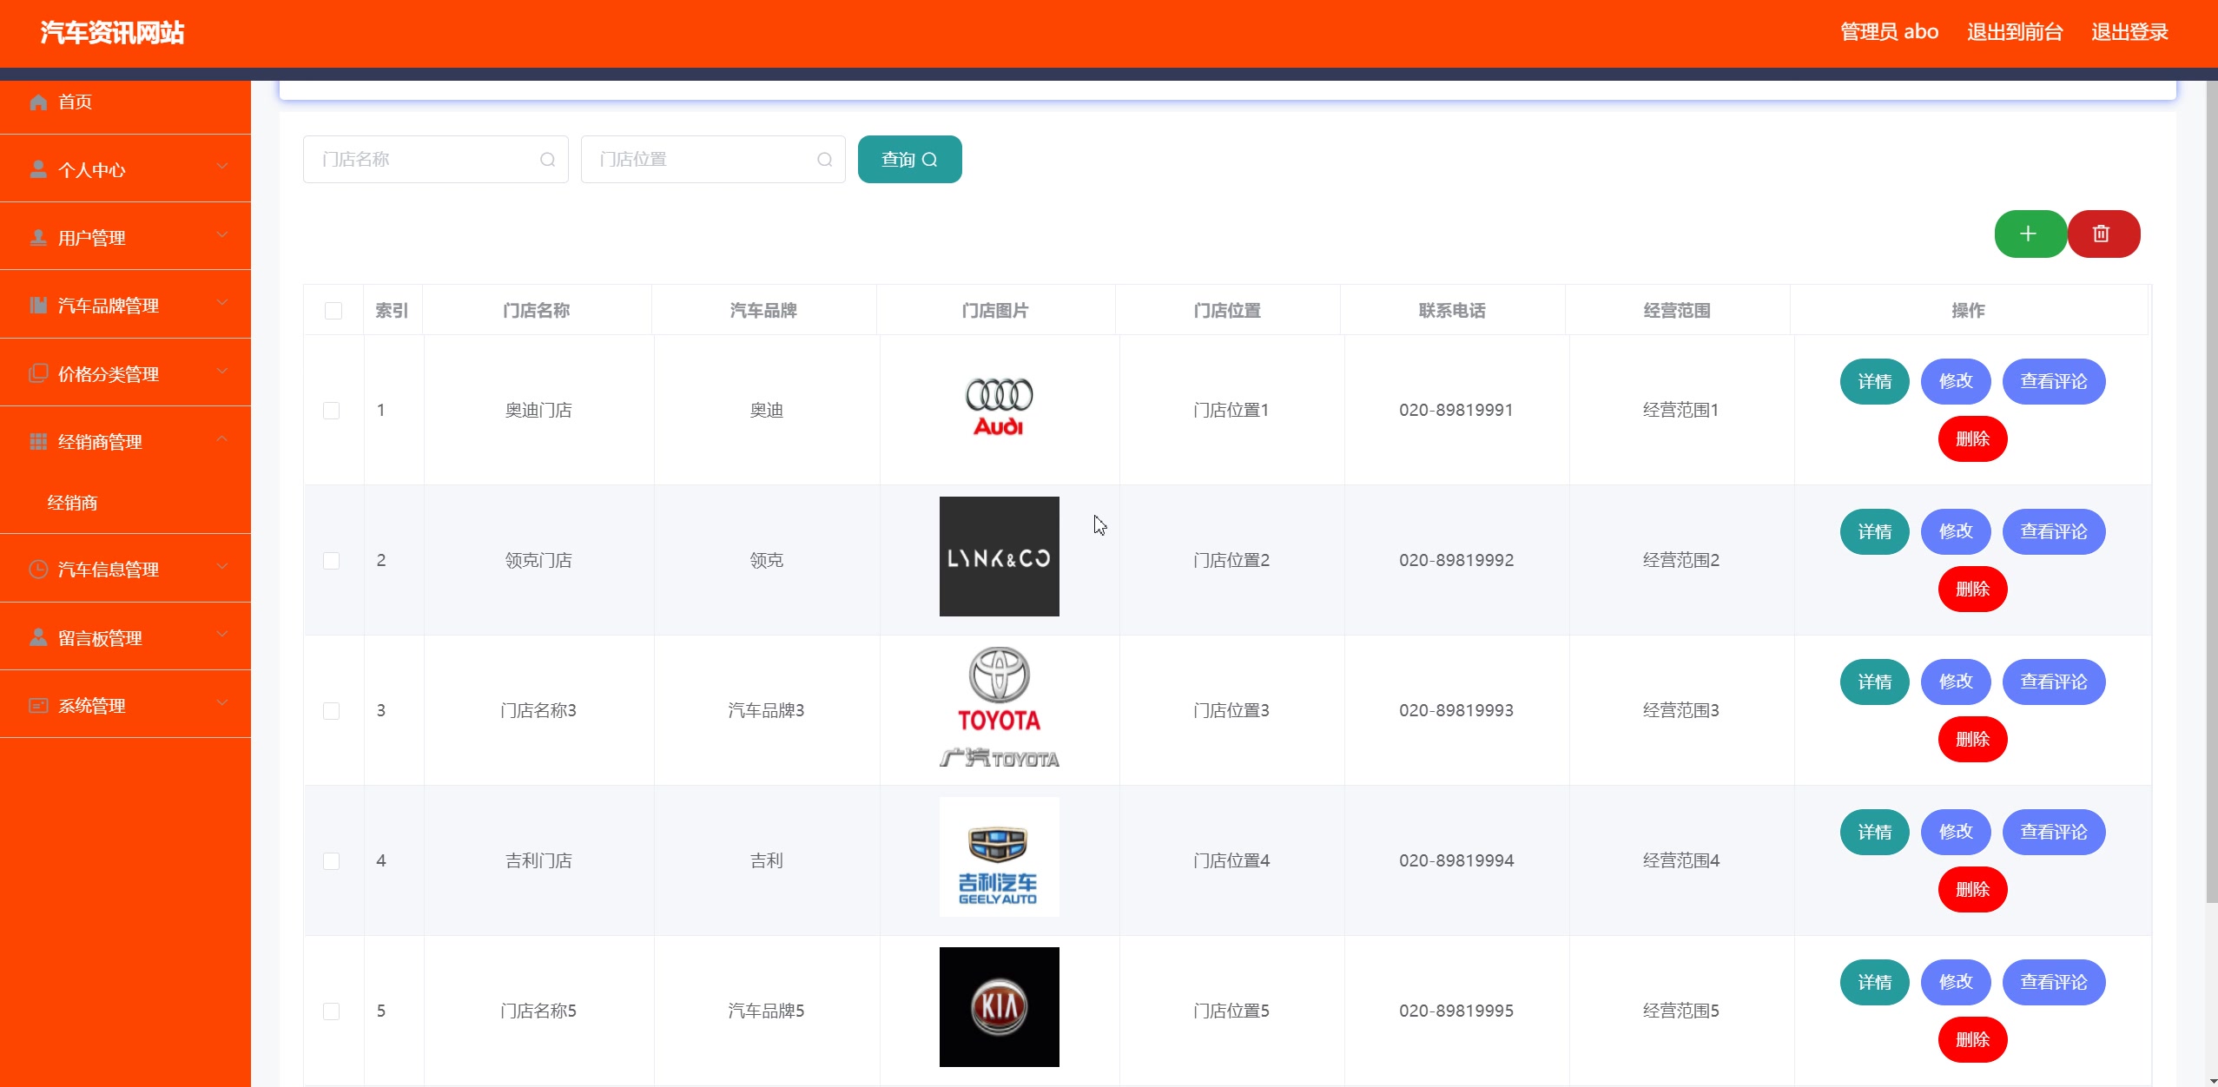This screenshot has width=2218, height=1087.
Task: Click 修改 for 奥迪门店
Action: click(x=1956, y=381)
